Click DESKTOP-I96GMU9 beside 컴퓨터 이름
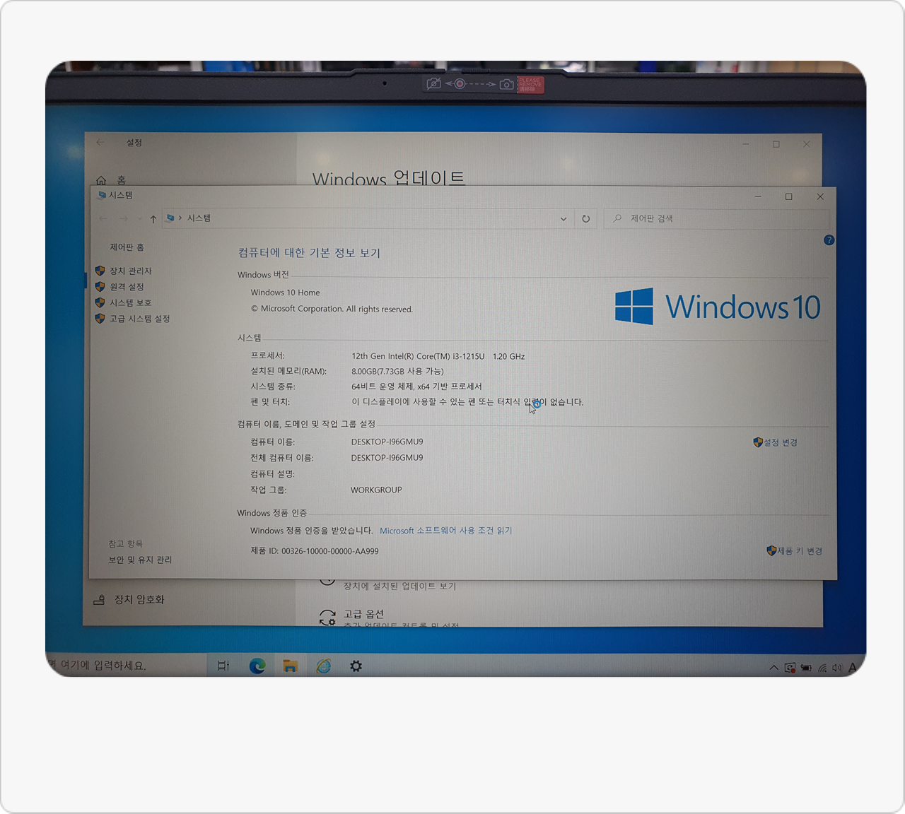Screen dimensions: 905x814 (x=387, y=442)
